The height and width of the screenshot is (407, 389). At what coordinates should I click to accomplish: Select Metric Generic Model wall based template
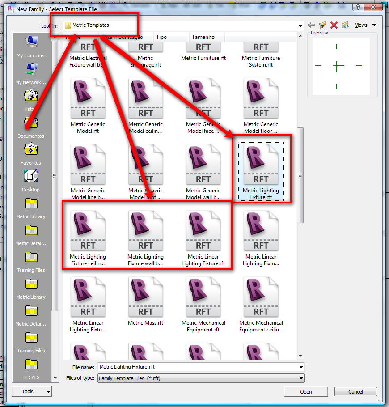203,173
